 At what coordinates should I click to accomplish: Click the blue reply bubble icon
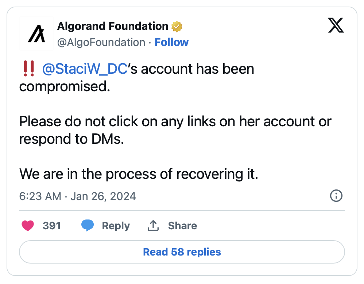coord(88,226)
